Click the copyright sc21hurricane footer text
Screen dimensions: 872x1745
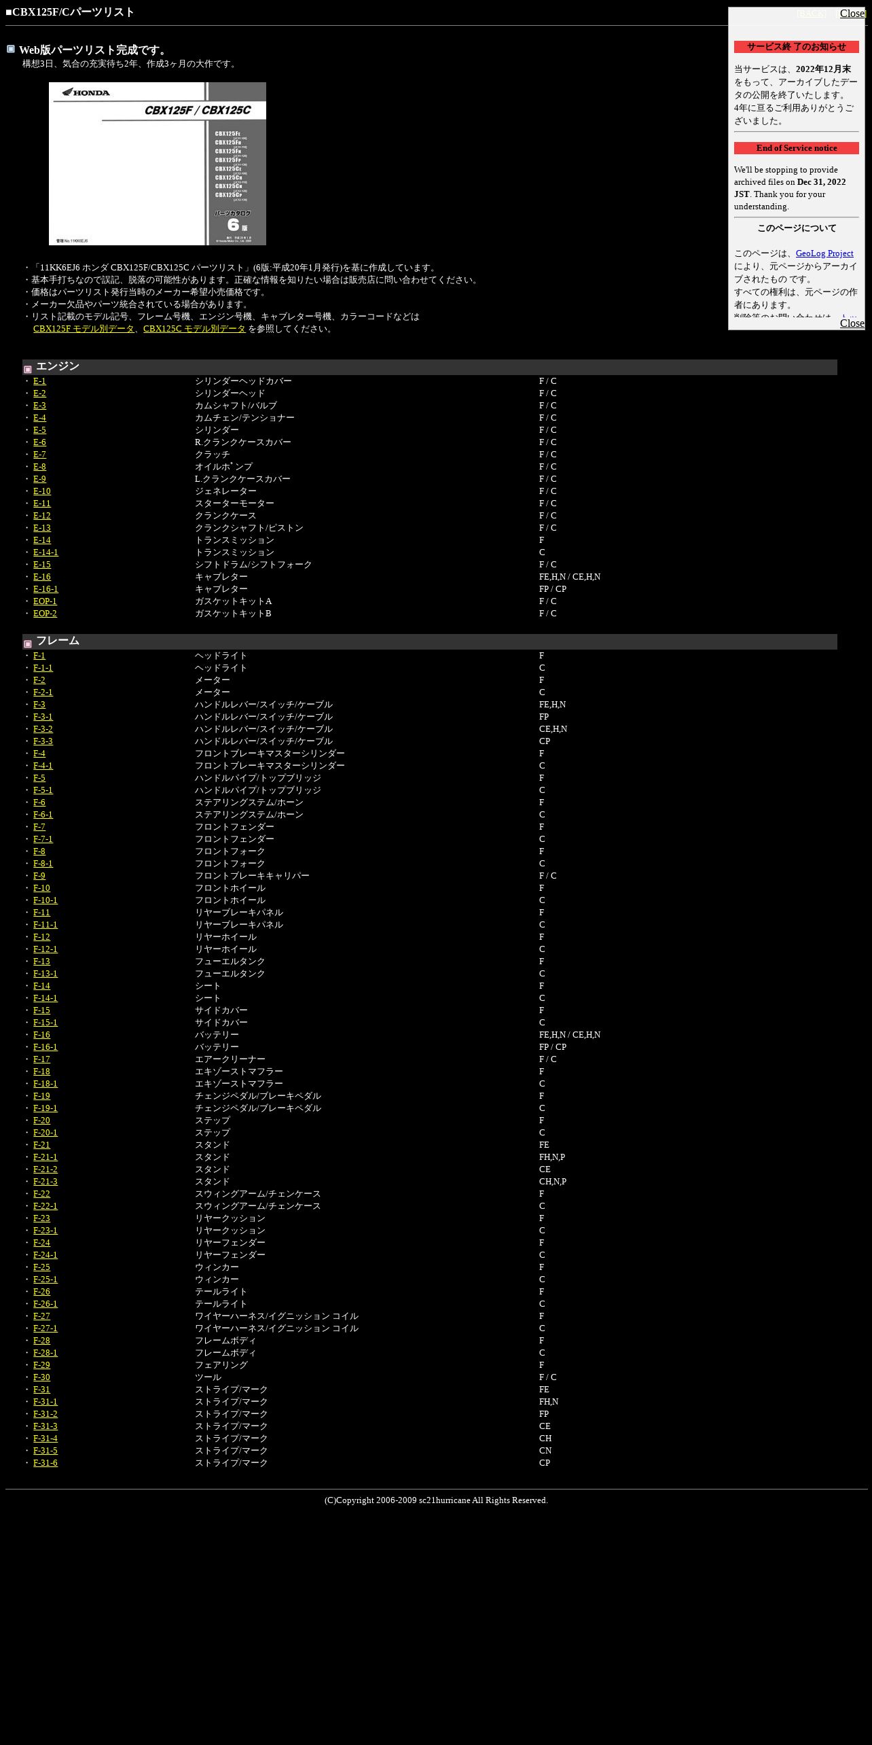coord(436,1500)
